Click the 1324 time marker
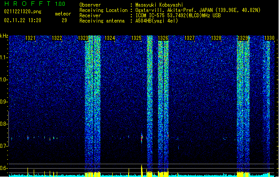The image size is (279, 177). click(110, 38)
